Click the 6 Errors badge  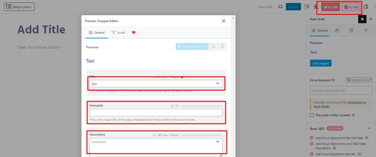(335, 129)
